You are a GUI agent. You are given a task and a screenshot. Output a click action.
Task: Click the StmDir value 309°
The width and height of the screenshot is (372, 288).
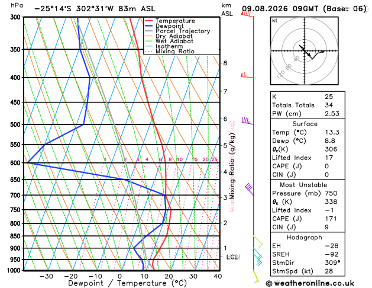332,263
